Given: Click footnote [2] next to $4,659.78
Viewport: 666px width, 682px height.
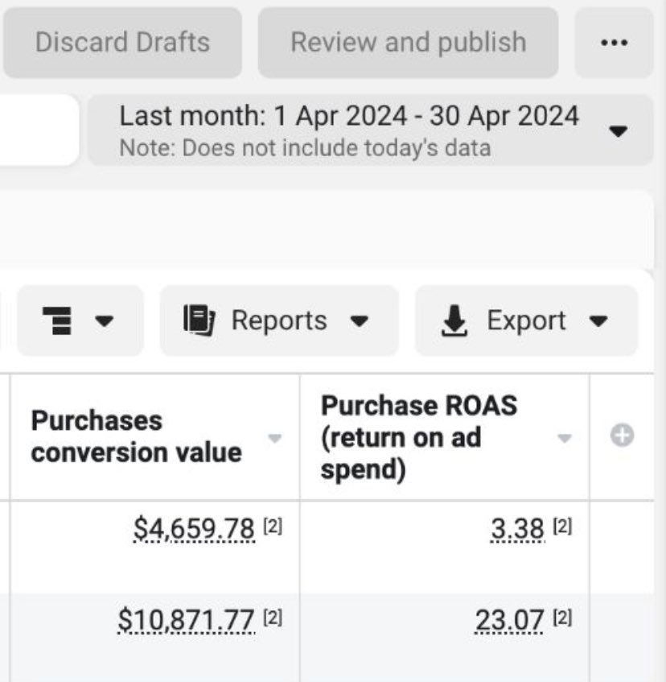Looking at the screenshot, I should (x=273, y=526).
